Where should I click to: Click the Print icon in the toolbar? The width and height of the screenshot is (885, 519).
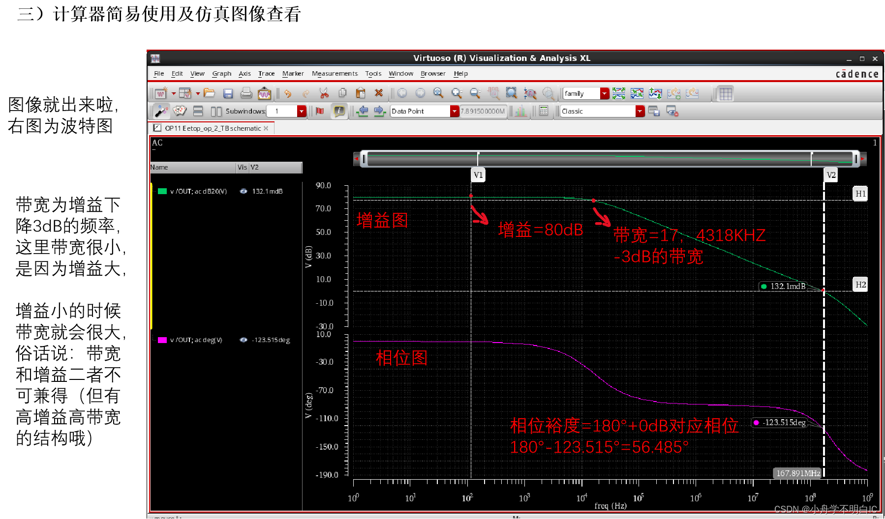click(246, 93)
